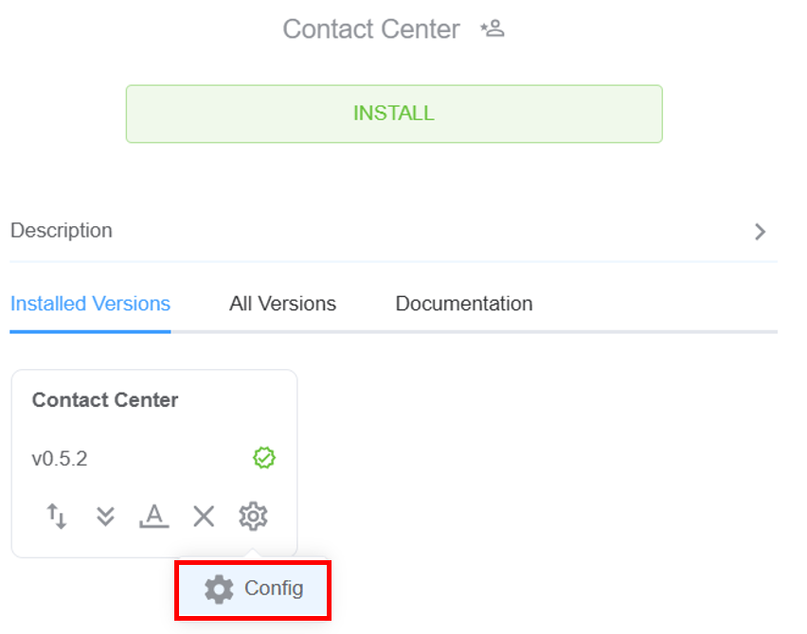Image resolution: width=807 pixels, height=634 pixels.
Task: Select the Config menu option
Action: (x=273, y=589)
